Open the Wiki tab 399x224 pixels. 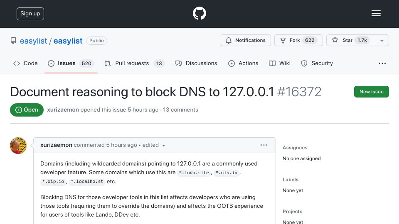click(279, 63)
